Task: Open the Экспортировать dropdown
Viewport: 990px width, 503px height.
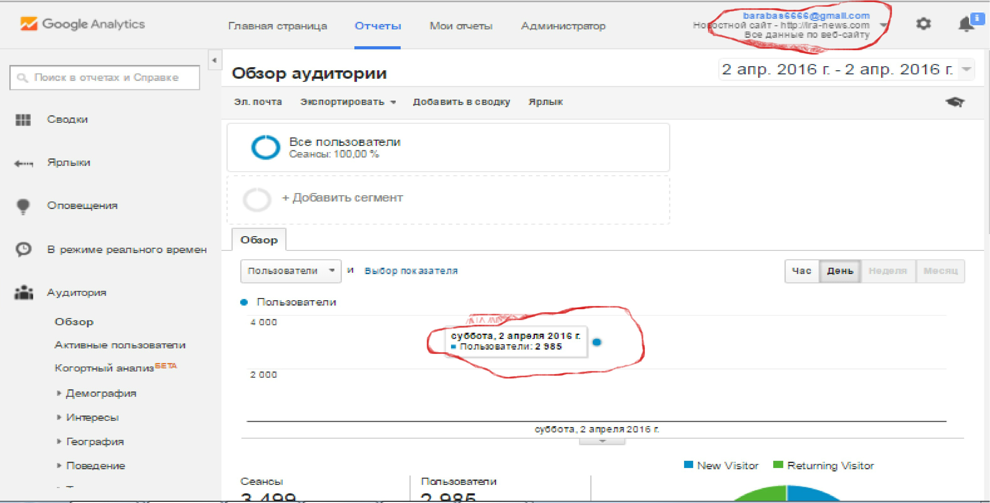Action: pos(348,102)
